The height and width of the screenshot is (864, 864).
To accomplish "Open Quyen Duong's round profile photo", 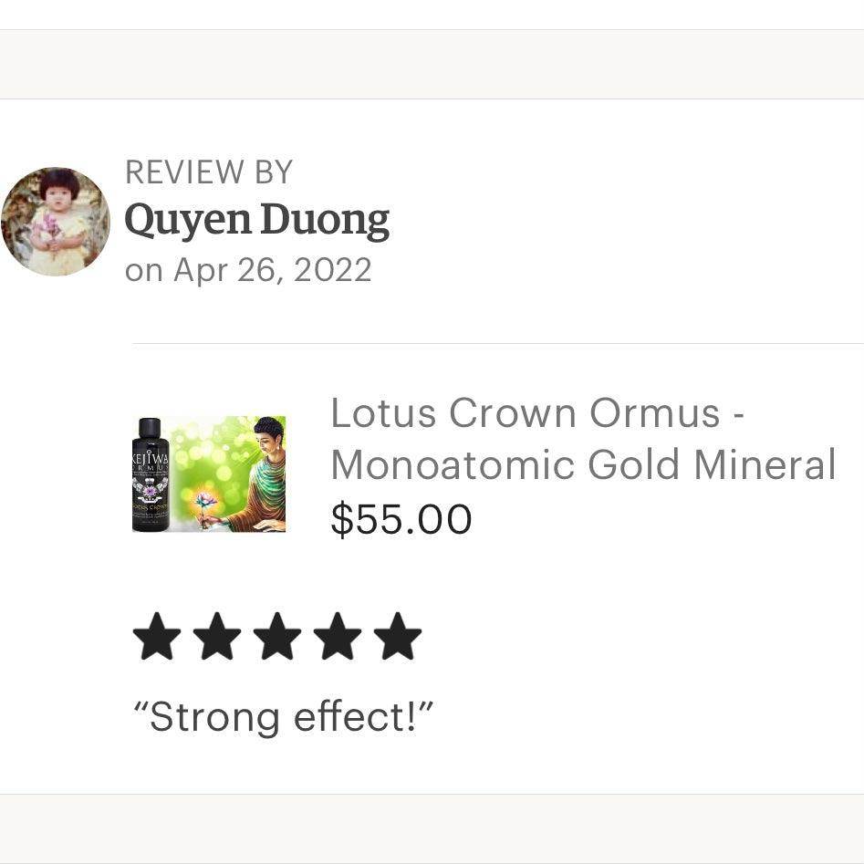I will tap(55, 222).
